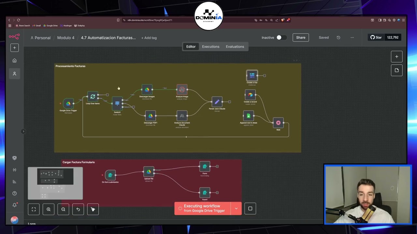Open the Personal section sidebar icon
The width and height of the screenshot is (417, 234).
(x=14, y=74)
